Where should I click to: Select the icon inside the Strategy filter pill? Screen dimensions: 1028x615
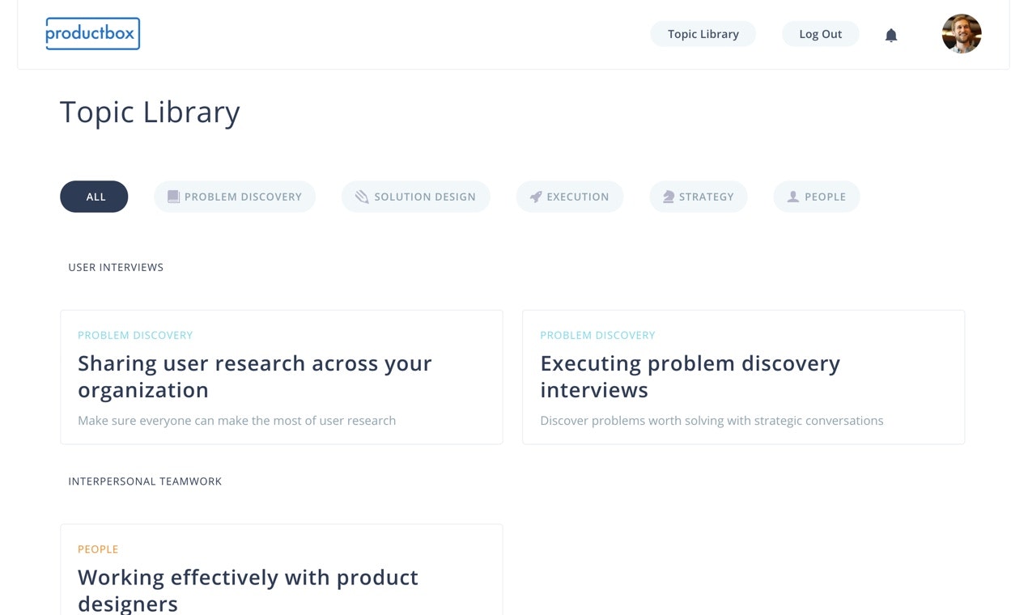click(x=667, y=196)
